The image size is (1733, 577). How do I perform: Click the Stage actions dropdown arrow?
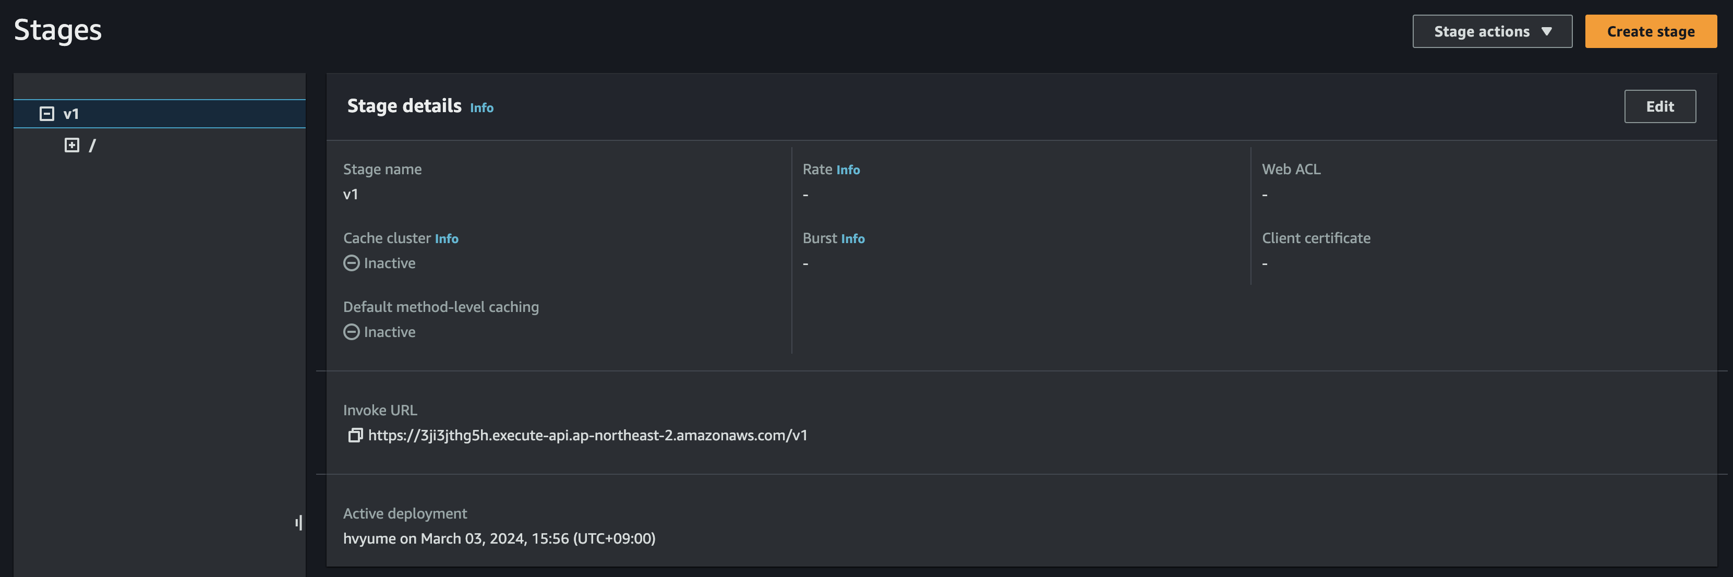[1546, 32]
